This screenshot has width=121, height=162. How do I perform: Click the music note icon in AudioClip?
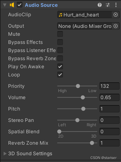60,15
